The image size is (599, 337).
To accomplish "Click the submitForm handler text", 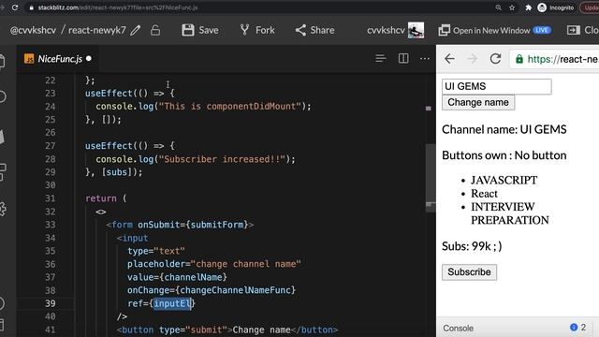I will click(x=216, y=225).
